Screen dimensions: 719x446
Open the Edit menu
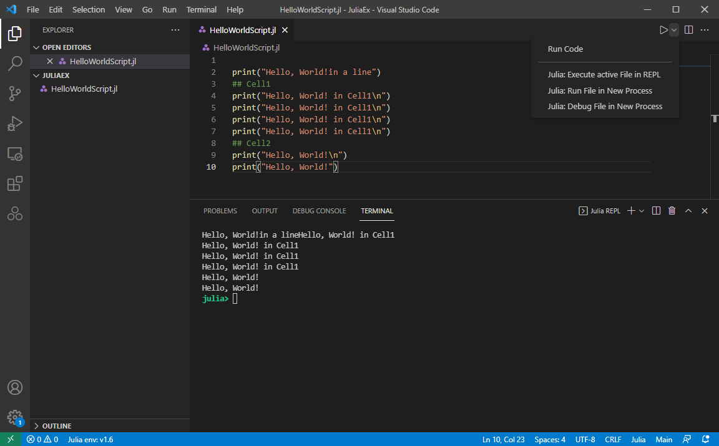[56, 9]
